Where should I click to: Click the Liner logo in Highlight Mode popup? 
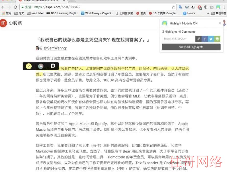pos(165,23)
